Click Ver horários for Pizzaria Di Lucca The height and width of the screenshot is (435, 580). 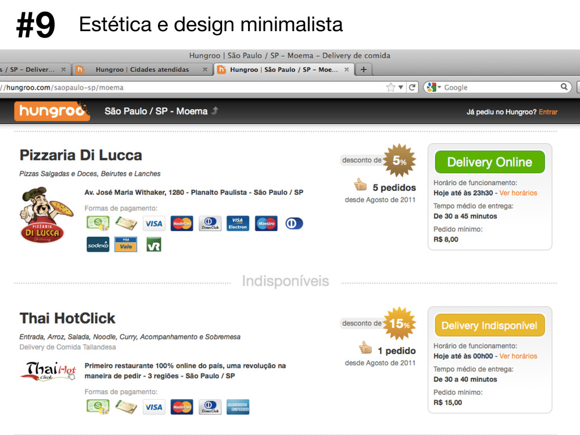coord(518,193)
